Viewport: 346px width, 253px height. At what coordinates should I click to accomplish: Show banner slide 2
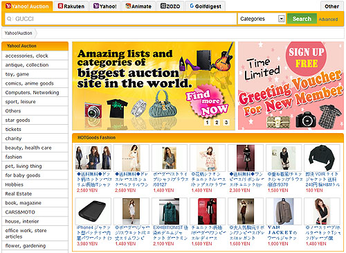(217, 123)
